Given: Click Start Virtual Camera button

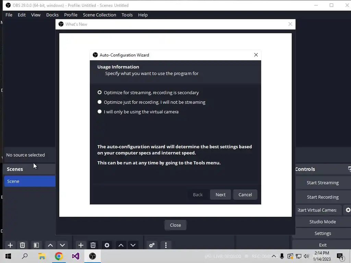Looking at the screenshot, I should tap(318, 210).
